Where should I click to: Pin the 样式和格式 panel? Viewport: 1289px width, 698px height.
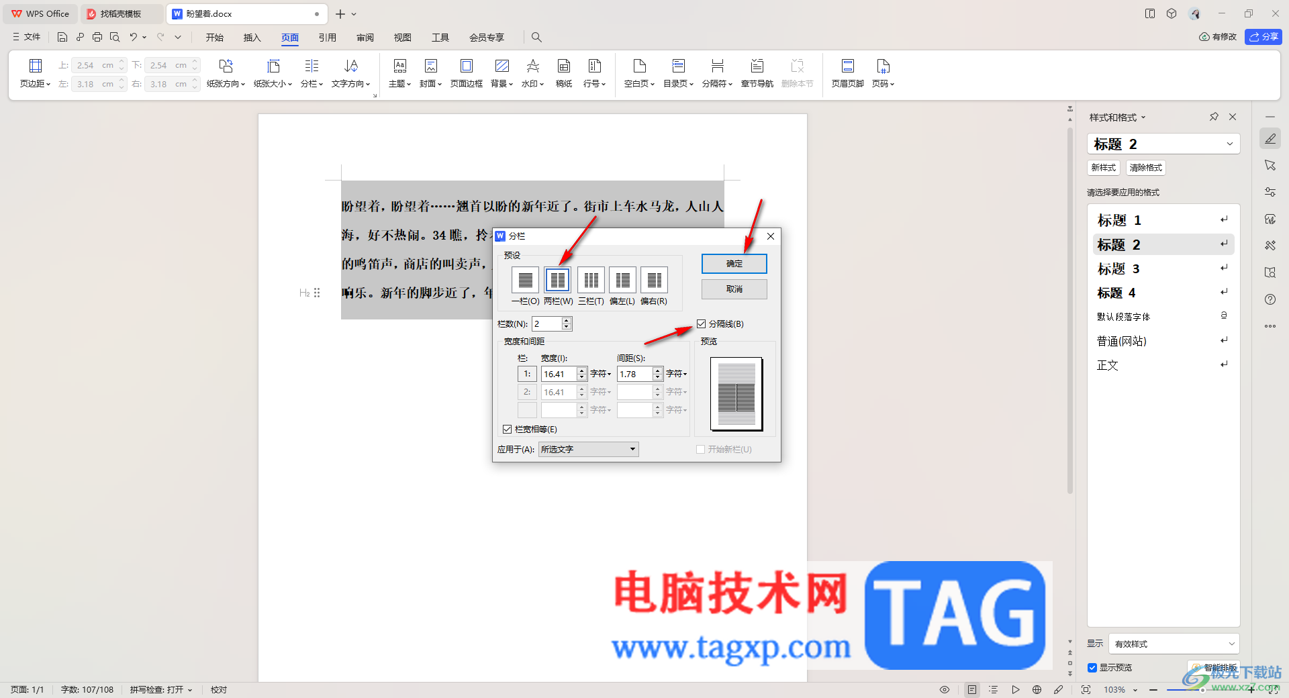[x=1214, y=117]
